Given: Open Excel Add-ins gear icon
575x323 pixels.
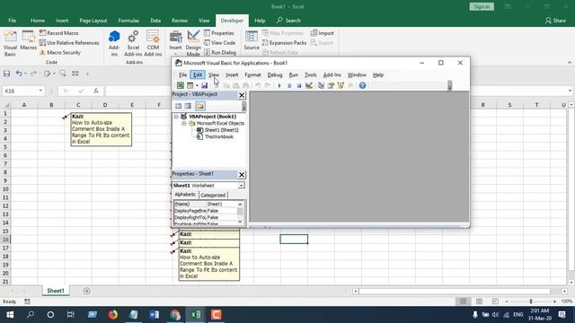Looking at the screenshot, I should point(133,43).
